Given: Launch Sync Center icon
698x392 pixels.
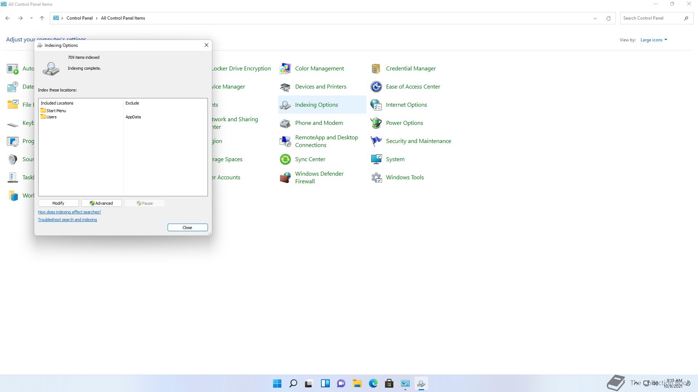Looking at the screenshot, I should click(285, 159).
